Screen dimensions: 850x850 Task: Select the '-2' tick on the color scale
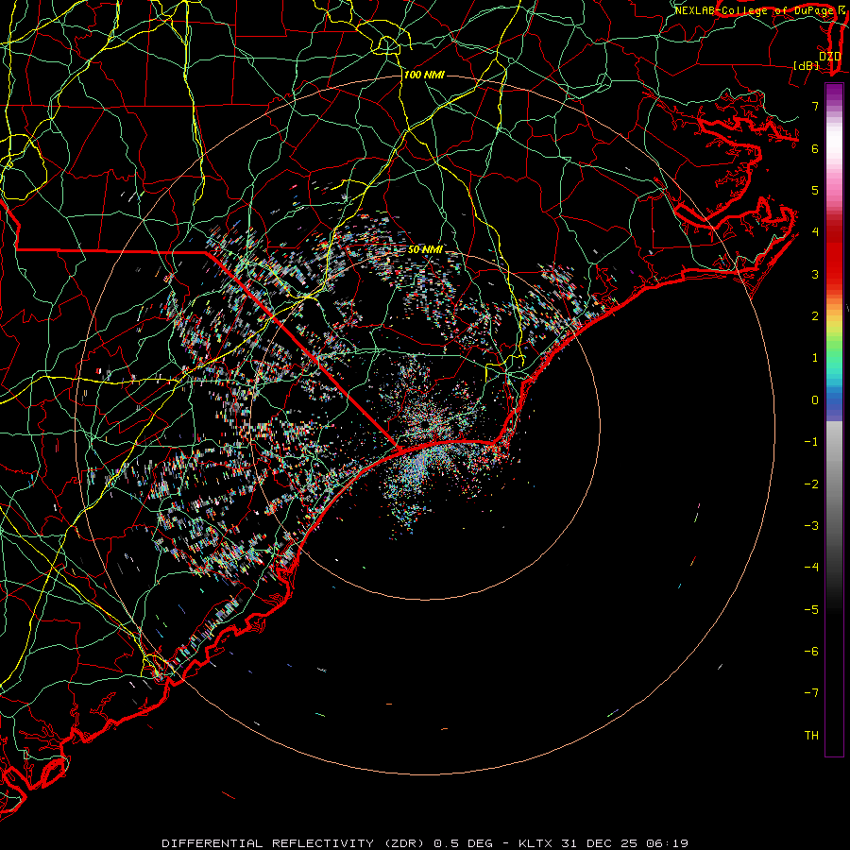[811, 484]
